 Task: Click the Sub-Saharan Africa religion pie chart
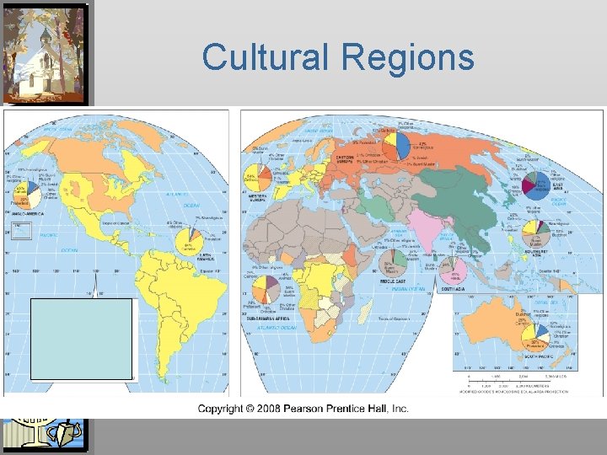[266, 289]
